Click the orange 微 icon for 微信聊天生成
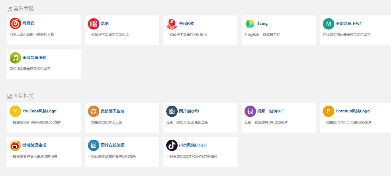 coord(94,111)
